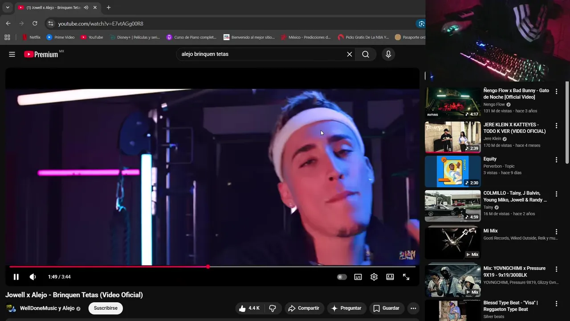Toggle the autoplay switch
This screenshot has width=570, height=321.
342,277
